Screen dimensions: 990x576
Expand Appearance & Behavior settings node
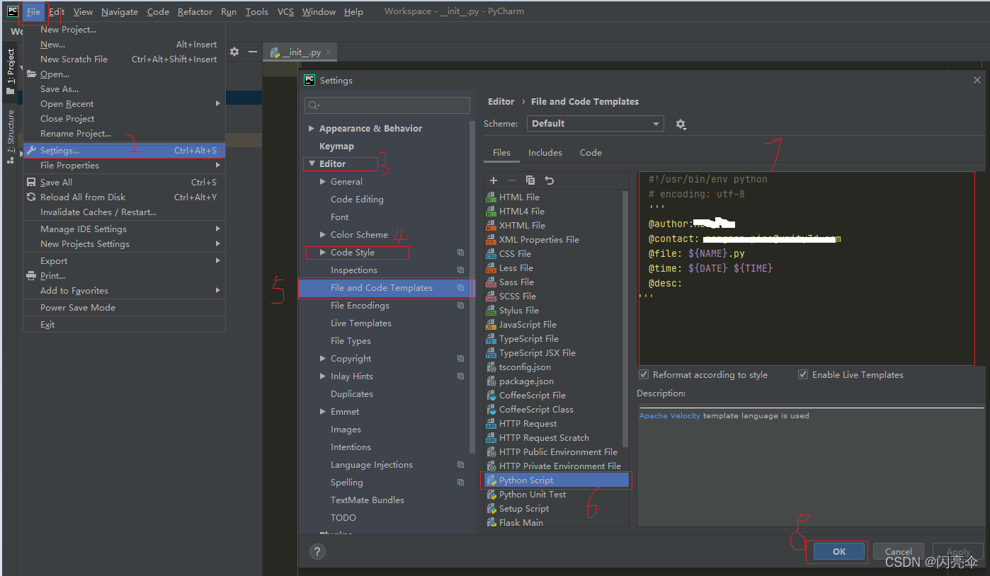312,129
